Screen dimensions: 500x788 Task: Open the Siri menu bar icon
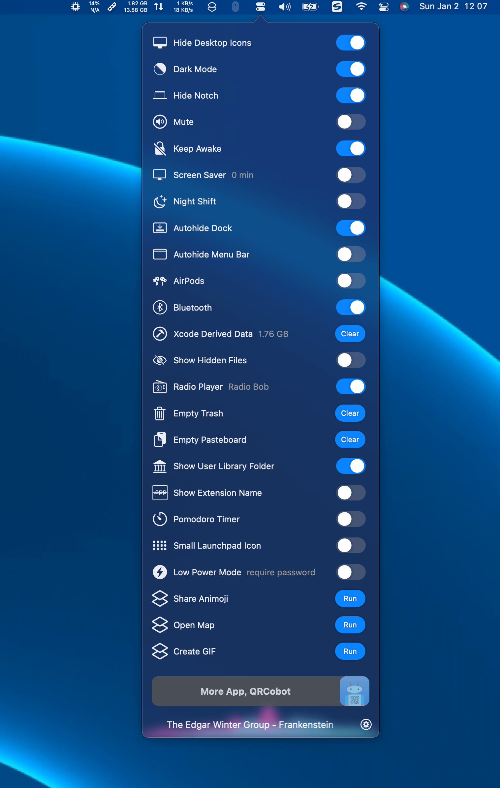tap(404, 7)
